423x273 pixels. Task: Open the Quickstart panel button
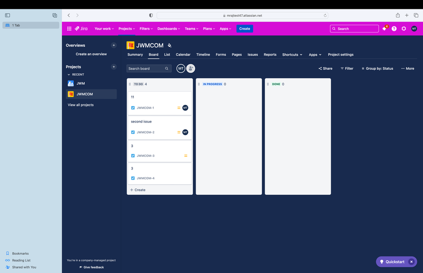(392, 262)
